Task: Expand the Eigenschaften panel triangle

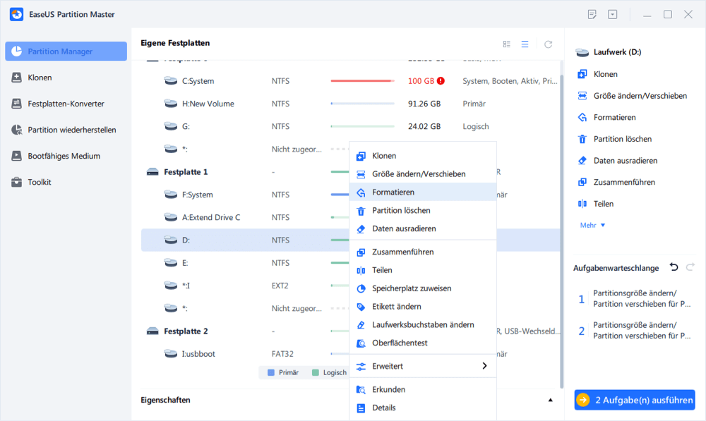Action: (550, 400)
